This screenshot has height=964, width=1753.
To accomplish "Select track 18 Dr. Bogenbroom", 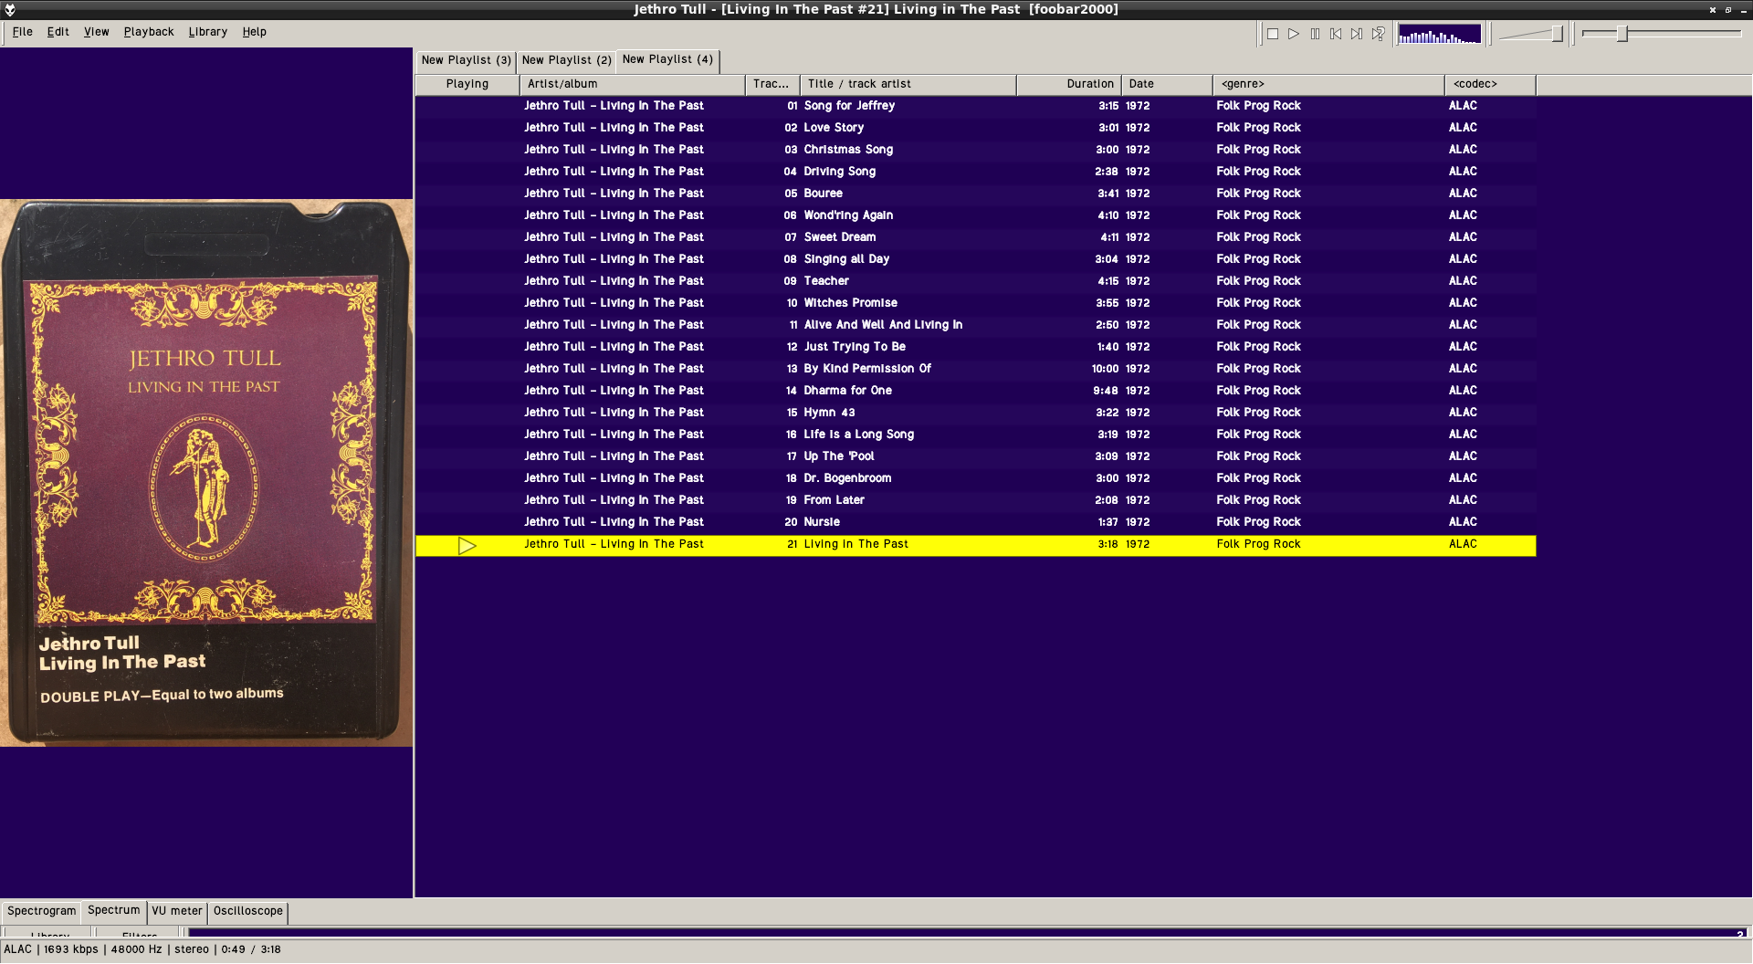I will tap(975, 478).
